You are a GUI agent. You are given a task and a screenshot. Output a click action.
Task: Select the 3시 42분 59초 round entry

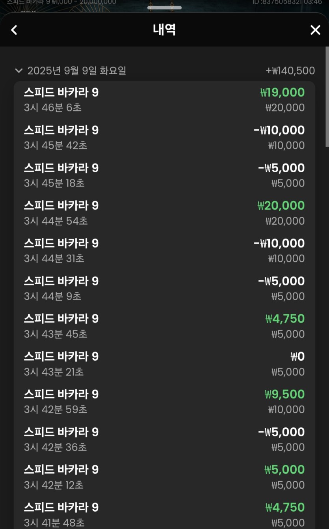[164, 402]
